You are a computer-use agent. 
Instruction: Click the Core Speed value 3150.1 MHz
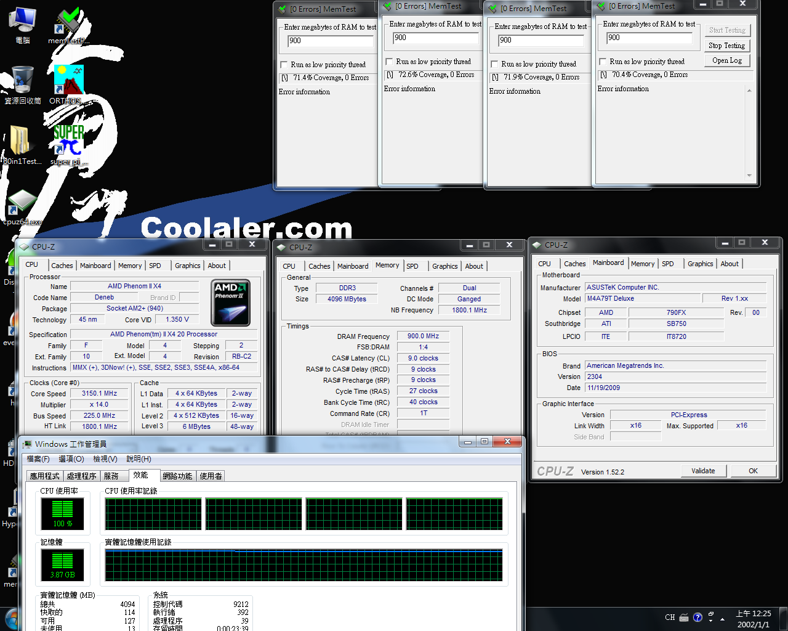(x=100, y=393)
